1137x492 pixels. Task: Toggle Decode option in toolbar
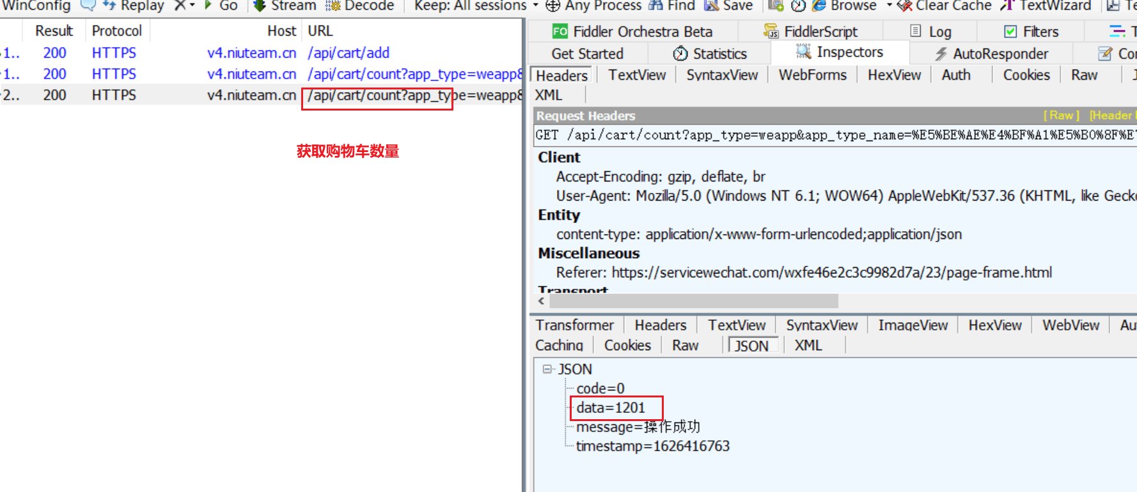[360, 6]
